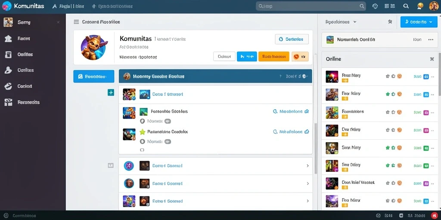Open the gold trophy icon in top bar
The height and width of the screenshot is (220, 441).
[420, 6]
